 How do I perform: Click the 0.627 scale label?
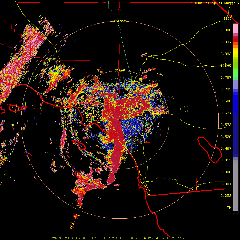[226, 113]
